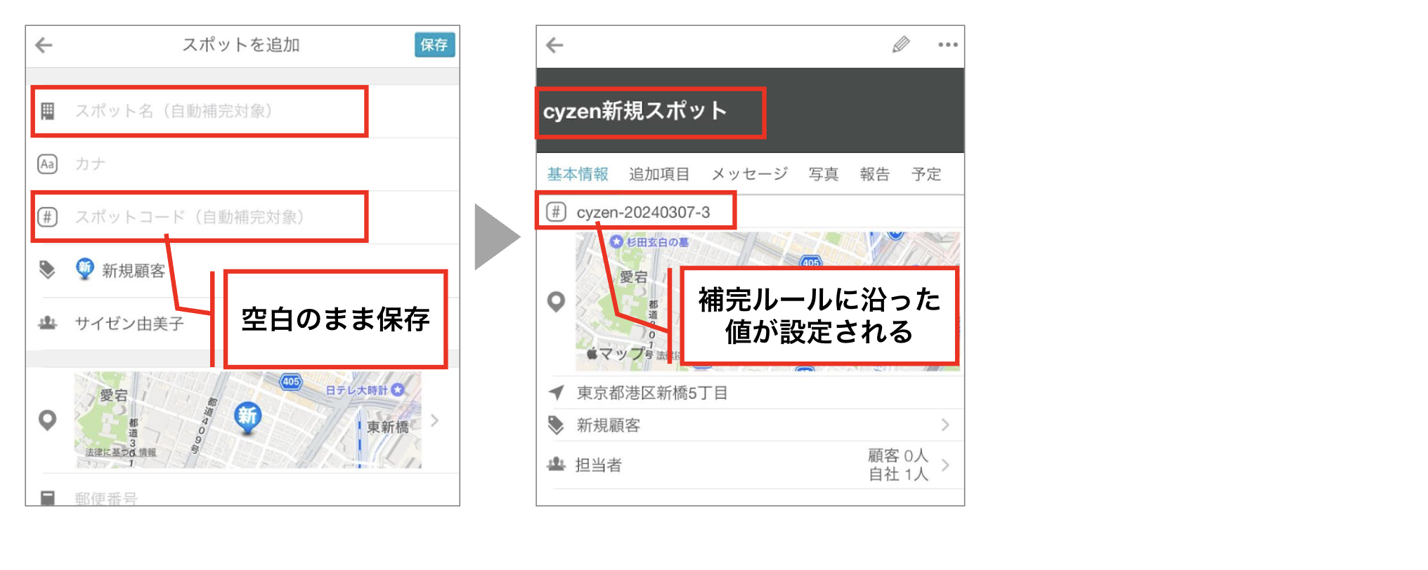This screenshot has width=1428, height=570.
Task: Switch to the メッセージ tab
Action: click(x=749, y=174)
